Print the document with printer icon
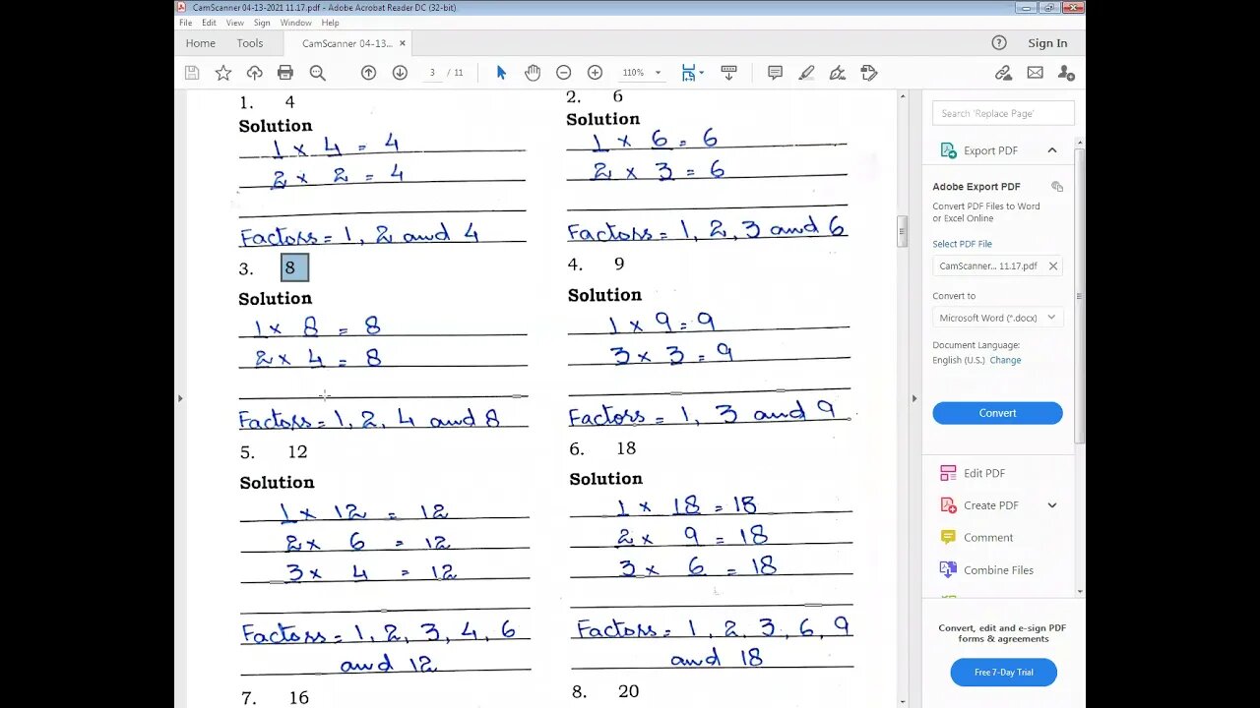 pyautogui.click(x=285, y=73)
